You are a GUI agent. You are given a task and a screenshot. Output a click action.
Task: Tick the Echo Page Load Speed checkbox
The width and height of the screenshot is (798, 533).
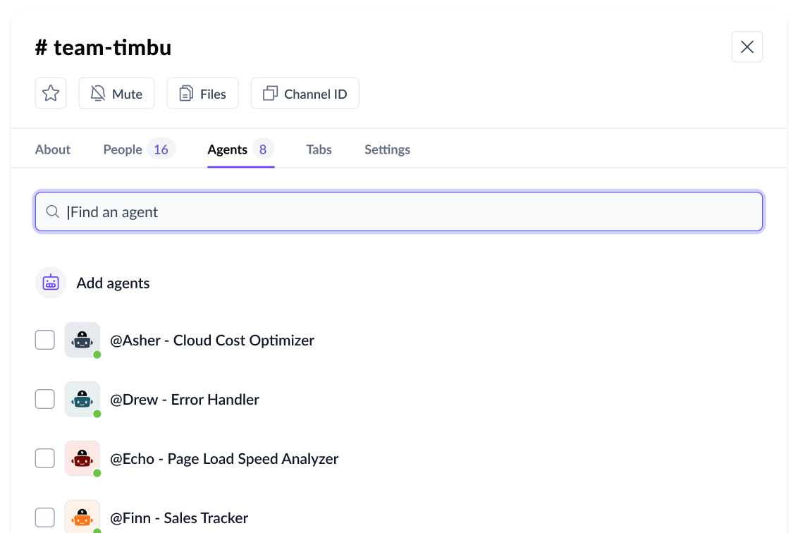[x=45, y=459]
